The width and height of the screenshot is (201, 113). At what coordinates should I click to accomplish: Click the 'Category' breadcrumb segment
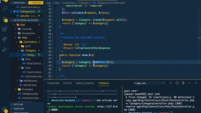click(x=84, y=3)
